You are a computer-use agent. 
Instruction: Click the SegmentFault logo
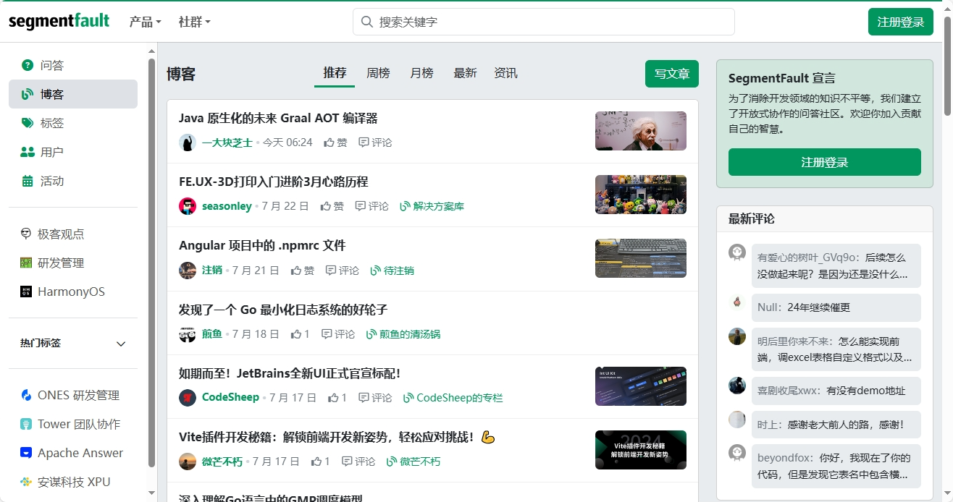pos(59,21)
